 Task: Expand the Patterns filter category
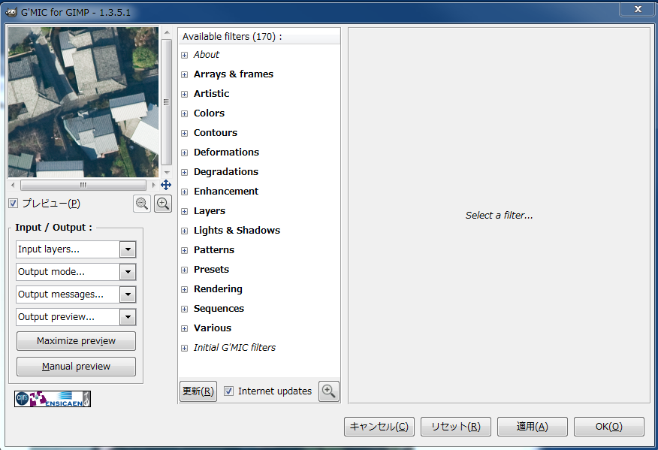tap(184, 250)
